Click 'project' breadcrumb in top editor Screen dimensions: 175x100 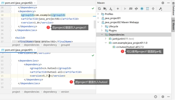click(x=16, y=45)
